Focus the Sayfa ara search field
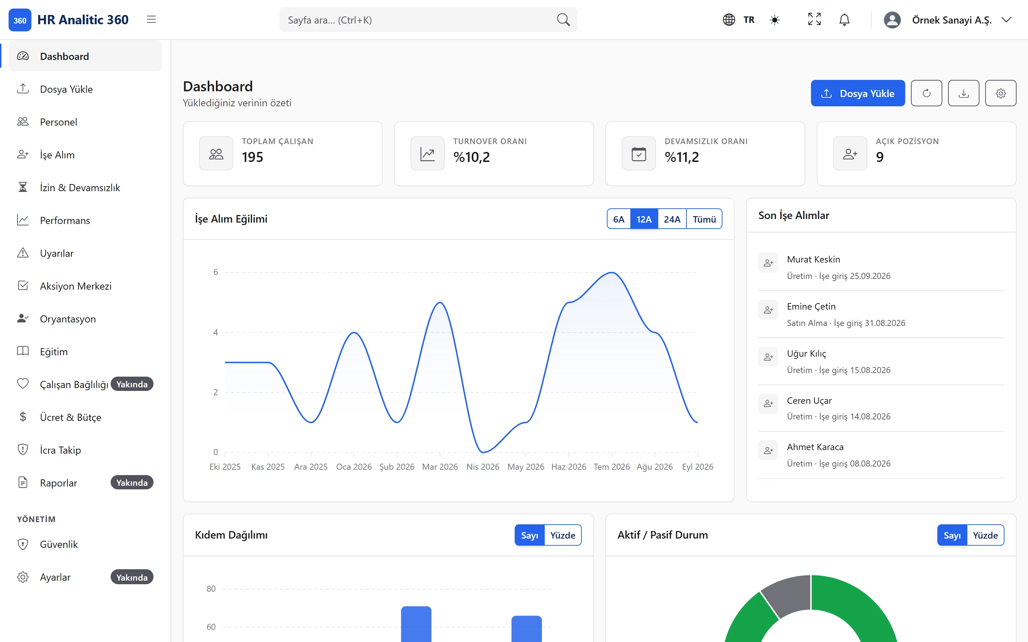The image size is (1028, 642). (428, 20)
